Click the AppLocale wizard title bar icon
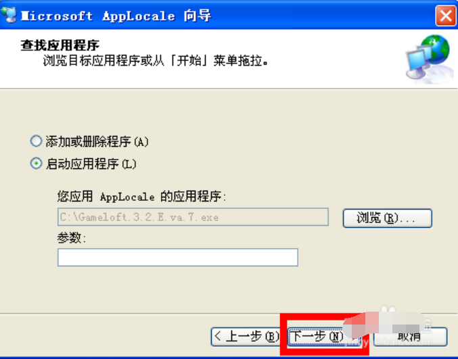Image resolution: width=458 pixels, height=359 pixels. point(9,15)
